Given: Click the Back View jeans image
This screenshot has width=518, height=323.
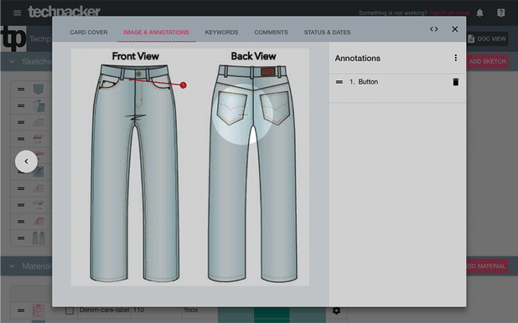Looking at the screenshot, I should (x=253, y=173).
